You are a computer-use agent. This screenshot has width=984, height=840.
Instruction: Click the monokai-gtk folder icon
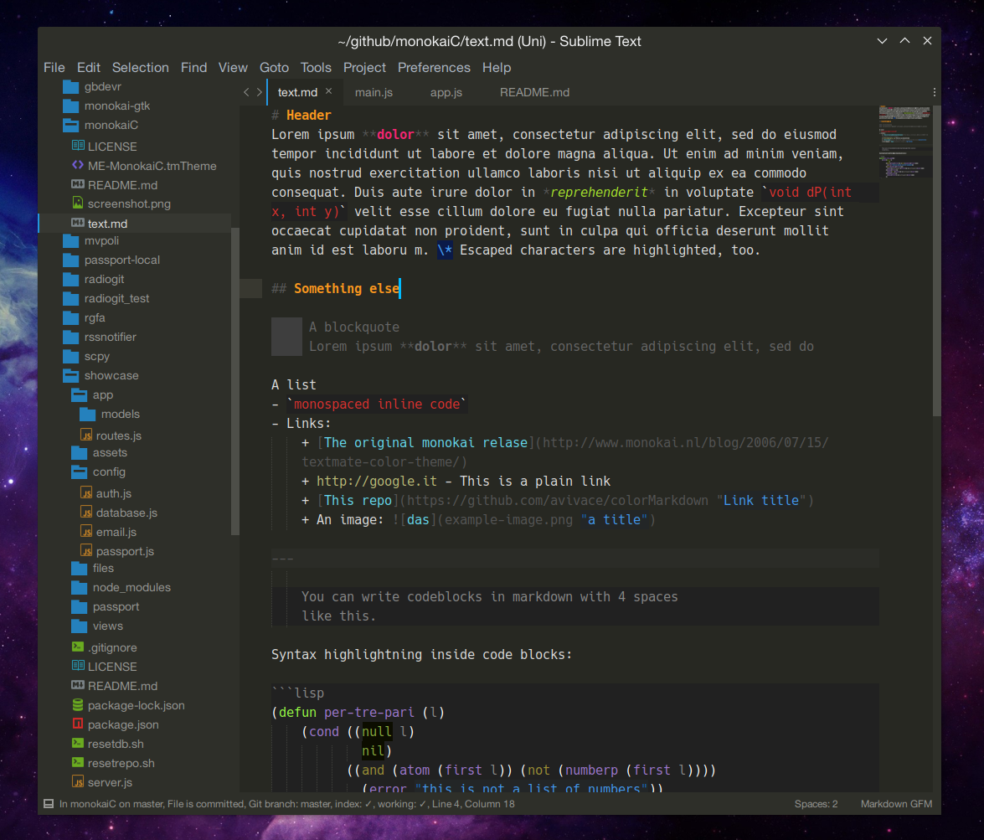tap(70, 106)
